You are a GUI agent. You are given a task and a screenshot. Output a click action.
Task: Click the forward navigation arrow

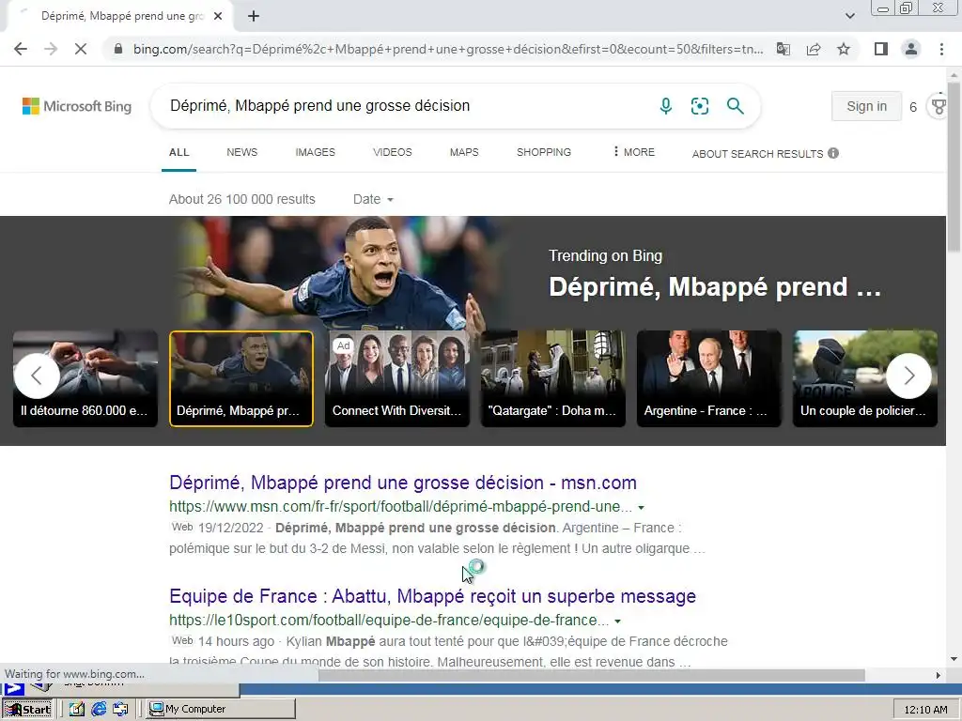point(51,49)
